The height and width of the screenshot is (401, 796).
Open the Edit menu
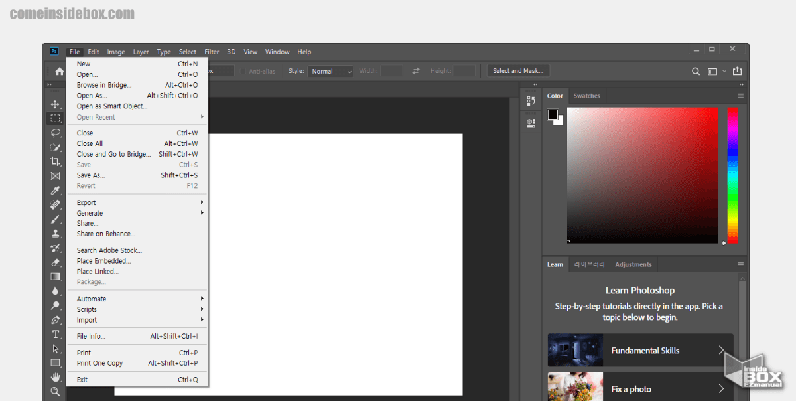[x=94, y=52]
